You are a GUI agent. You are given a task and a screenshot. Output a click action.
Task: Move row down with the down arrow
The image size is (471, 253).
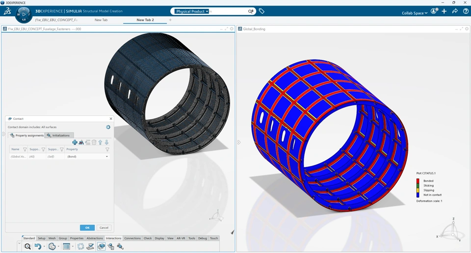[106, 142]
